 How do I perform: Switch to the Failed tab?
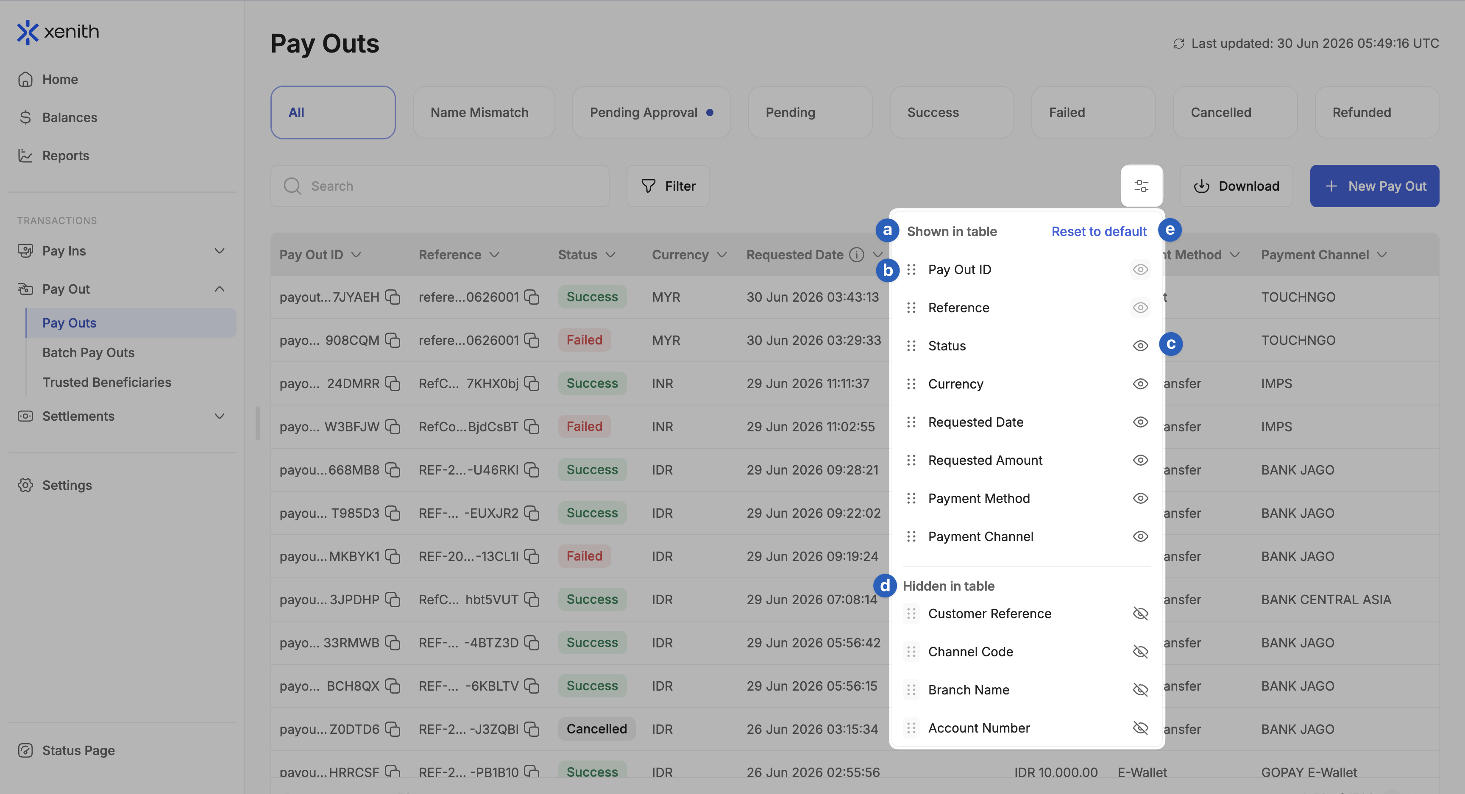[x=1093, y=113]
